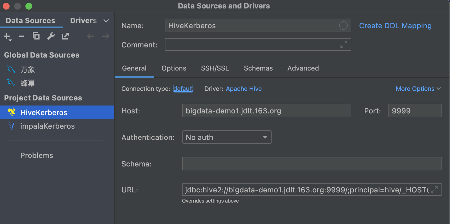Click the color circle in Name field

coord(343,26)
